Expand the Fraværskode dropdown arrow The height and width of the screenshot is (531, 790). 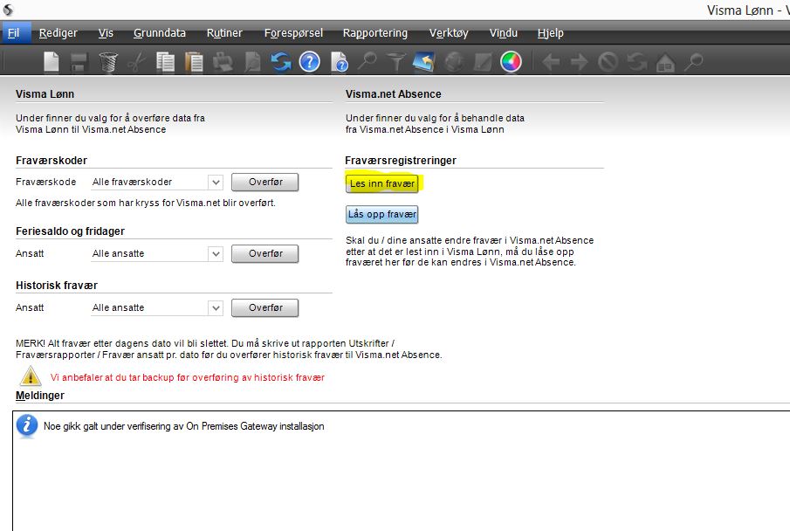click(x=216, y=182)
